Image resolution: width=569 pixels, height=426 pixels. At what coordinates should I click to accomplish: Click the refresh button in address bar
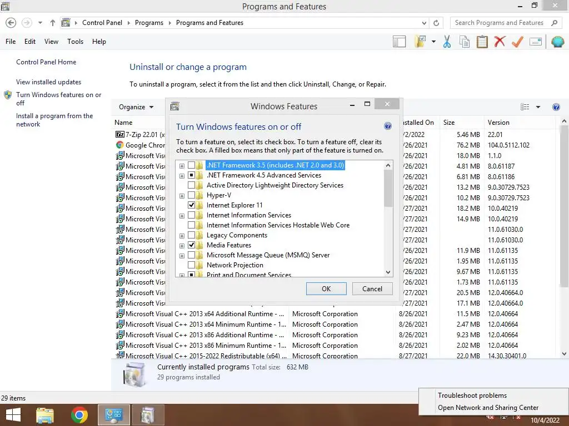click(x=436, y=23)
